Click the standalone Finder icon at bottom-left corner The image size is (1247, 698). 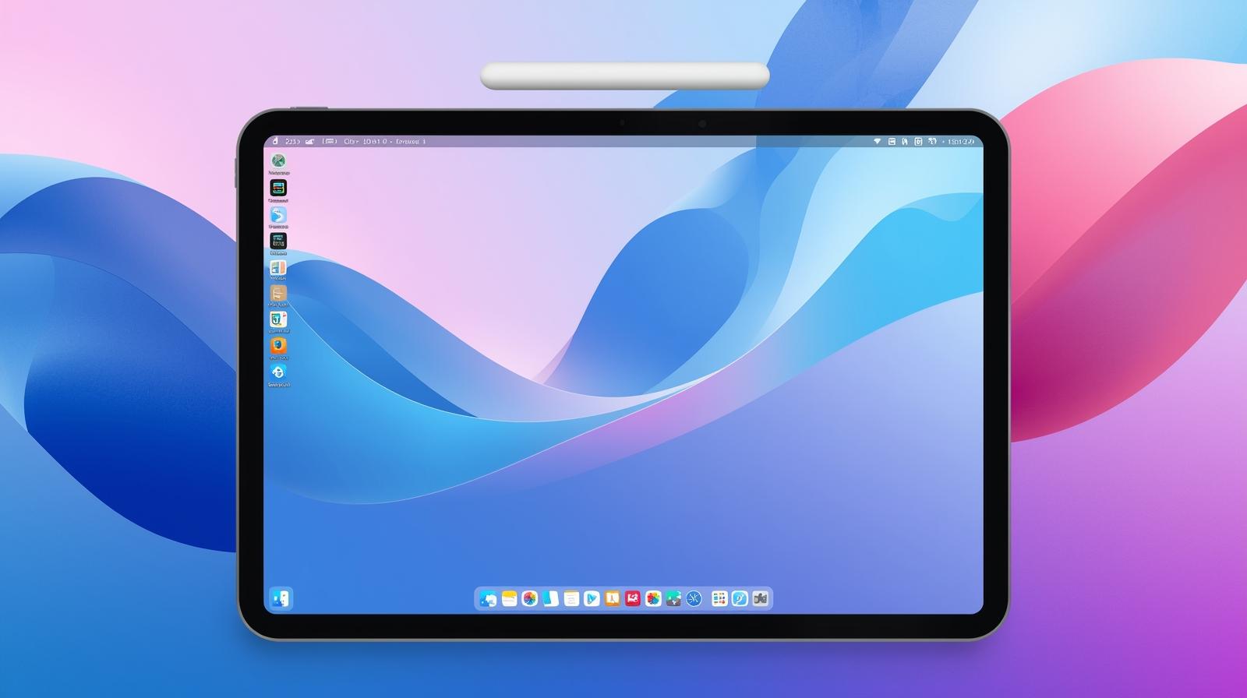coord(281,598)
